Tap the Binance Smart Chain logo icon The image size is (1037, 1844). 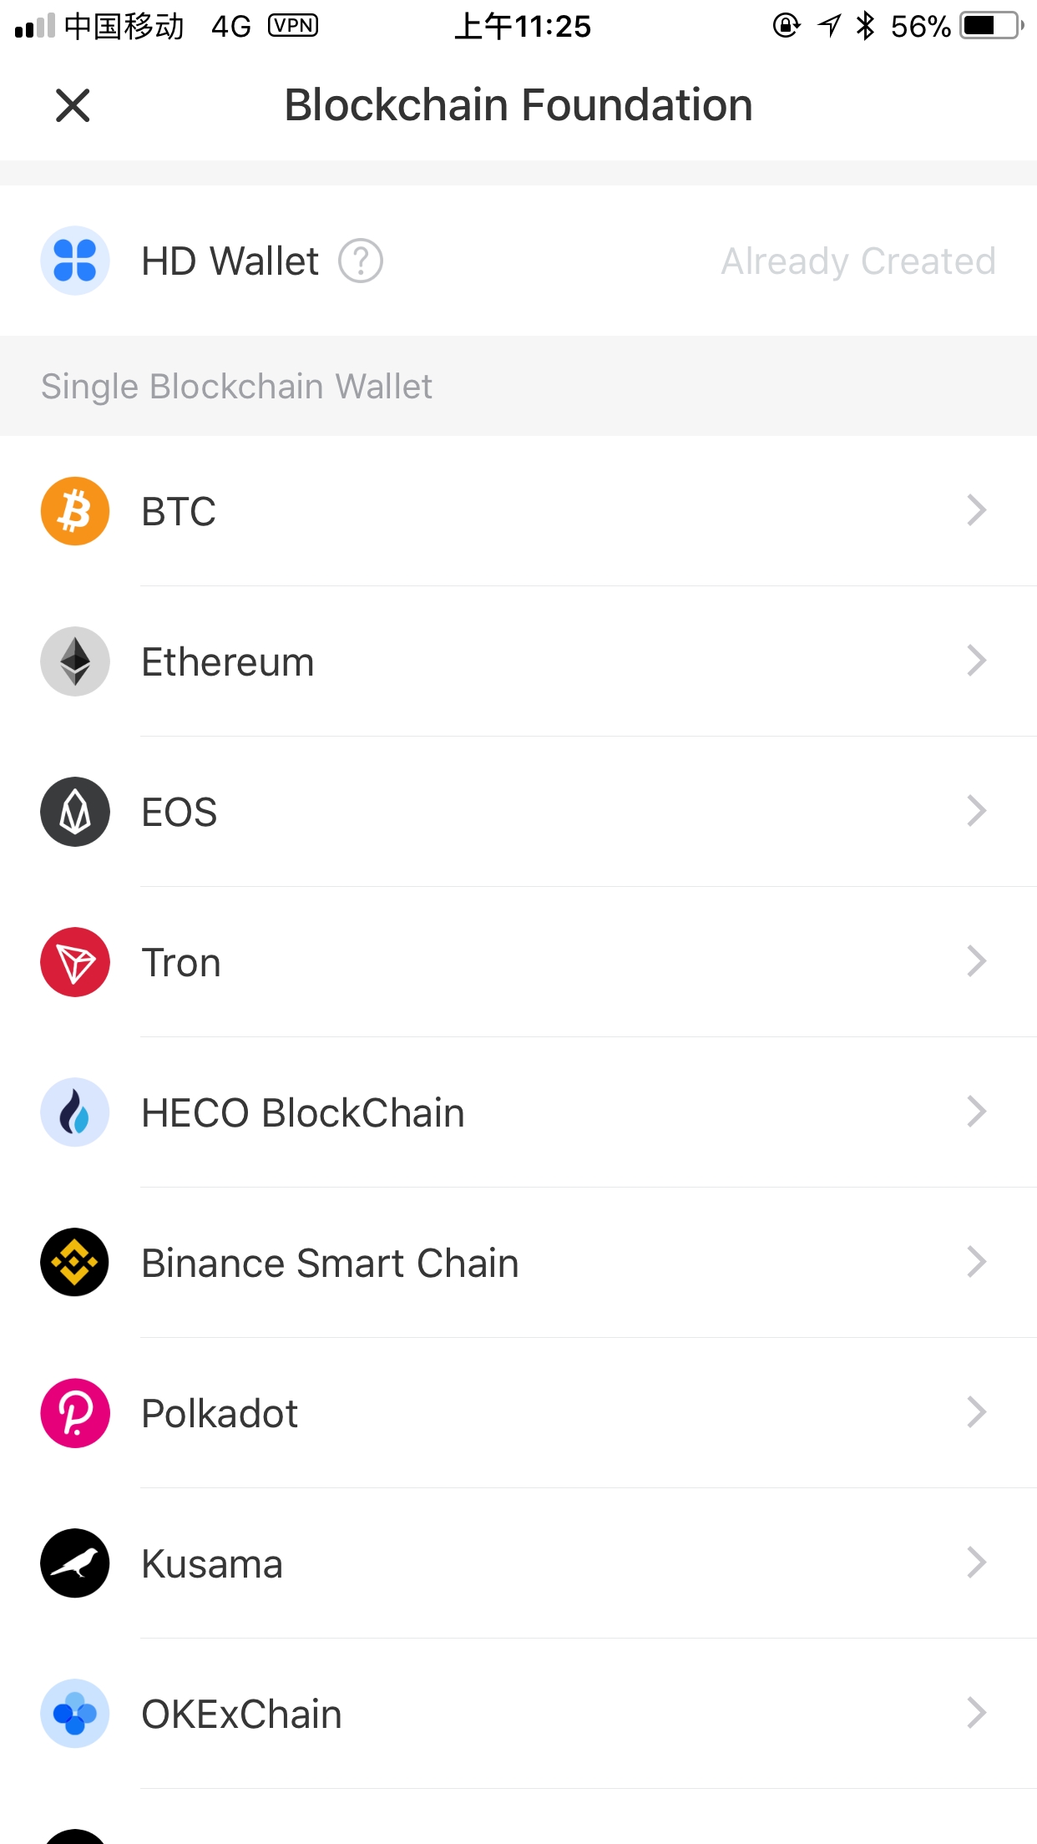[75, 1263]
